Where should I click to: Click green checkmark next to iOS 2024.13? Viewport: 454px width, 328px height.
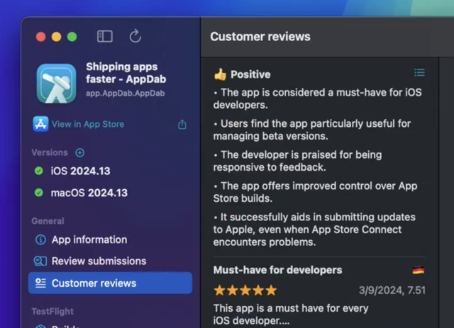coord(39,171)
